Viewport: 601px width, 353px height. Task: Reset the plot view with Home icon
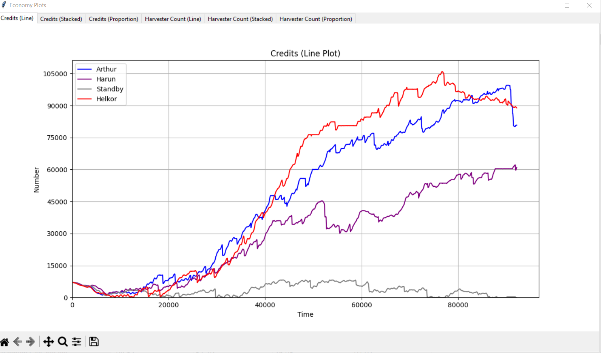(5, 342)
